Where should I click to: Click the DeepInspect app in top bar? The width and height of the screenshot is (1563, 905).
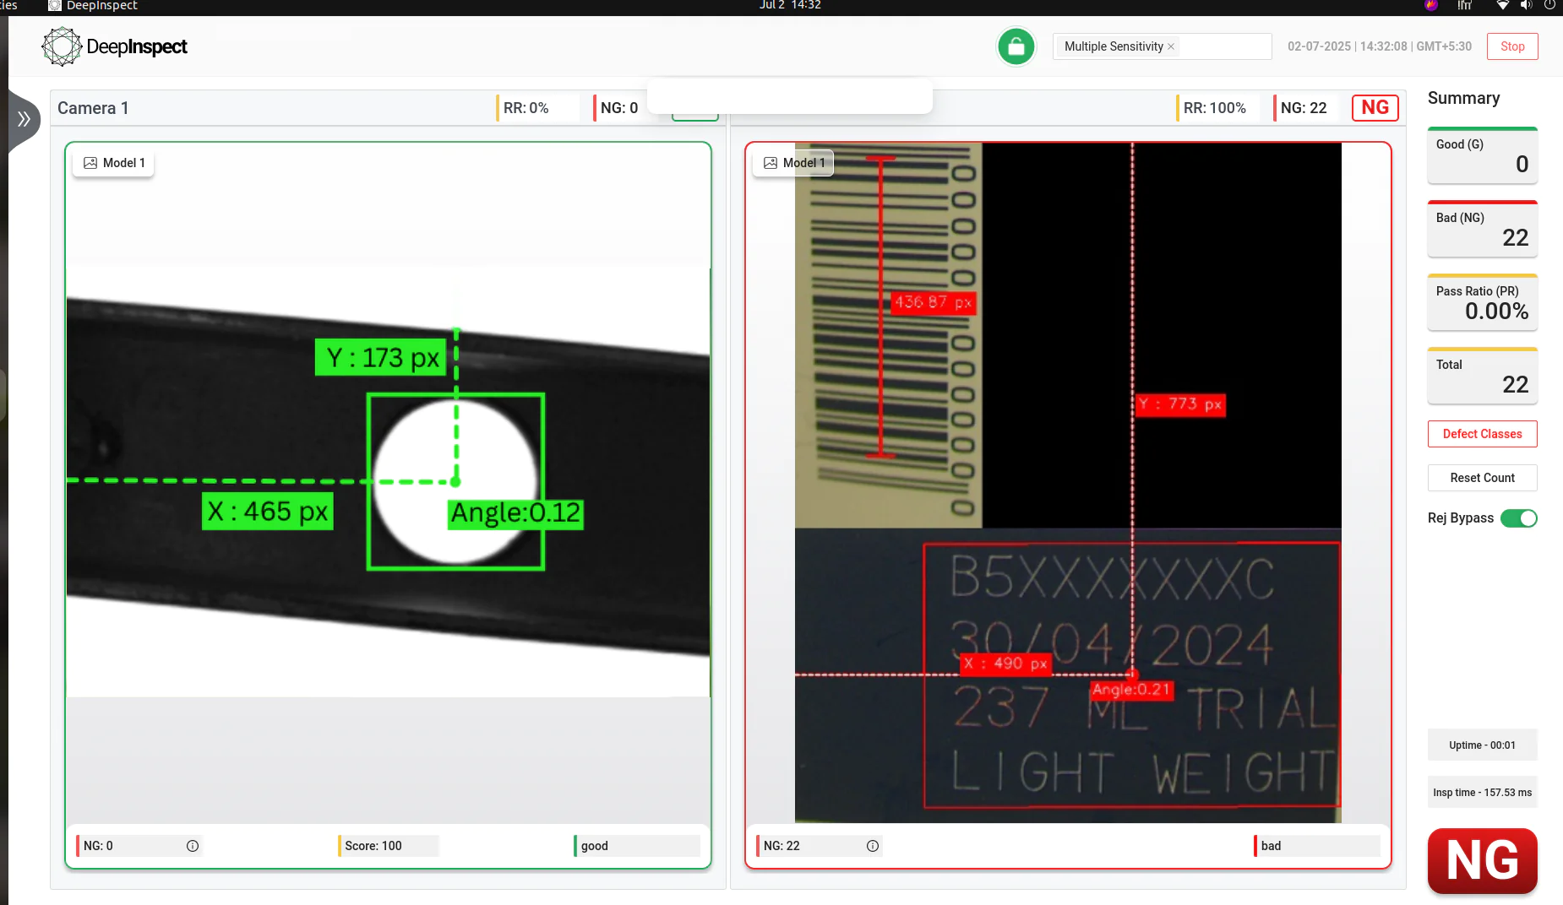click(x=93, y=6)
